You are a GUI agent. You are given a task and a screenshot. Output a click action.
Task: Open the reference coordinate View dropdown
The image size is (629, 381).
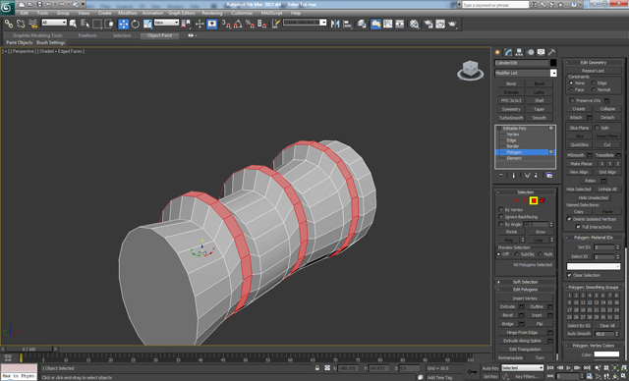coord(166,23)
